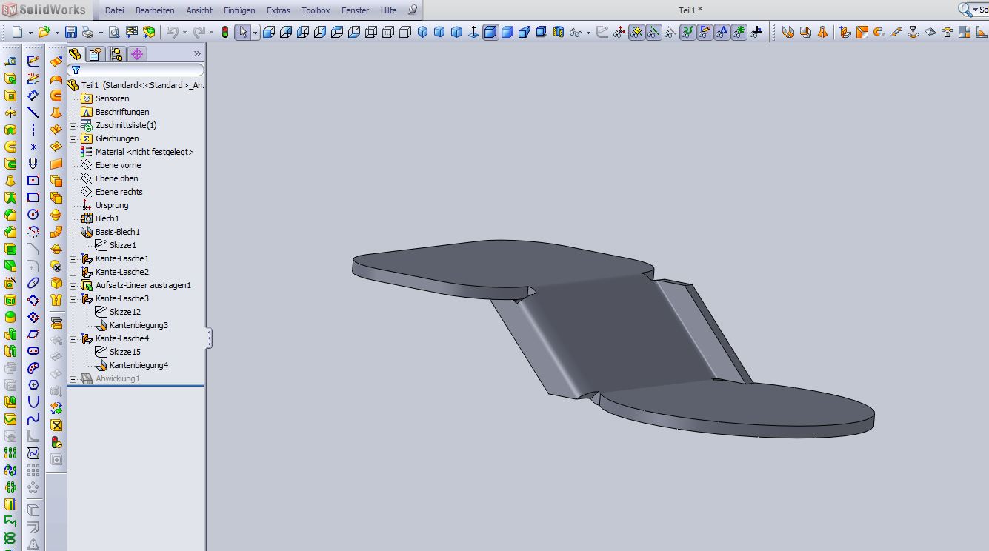The image size is (989, 551).
Task: Expand the Kante-Lasche2 feature
Action: point(73,273)
